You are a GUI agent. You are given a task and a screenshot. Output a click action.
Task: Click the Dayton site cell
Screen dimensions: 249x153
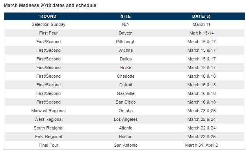(x=126, y=33)
